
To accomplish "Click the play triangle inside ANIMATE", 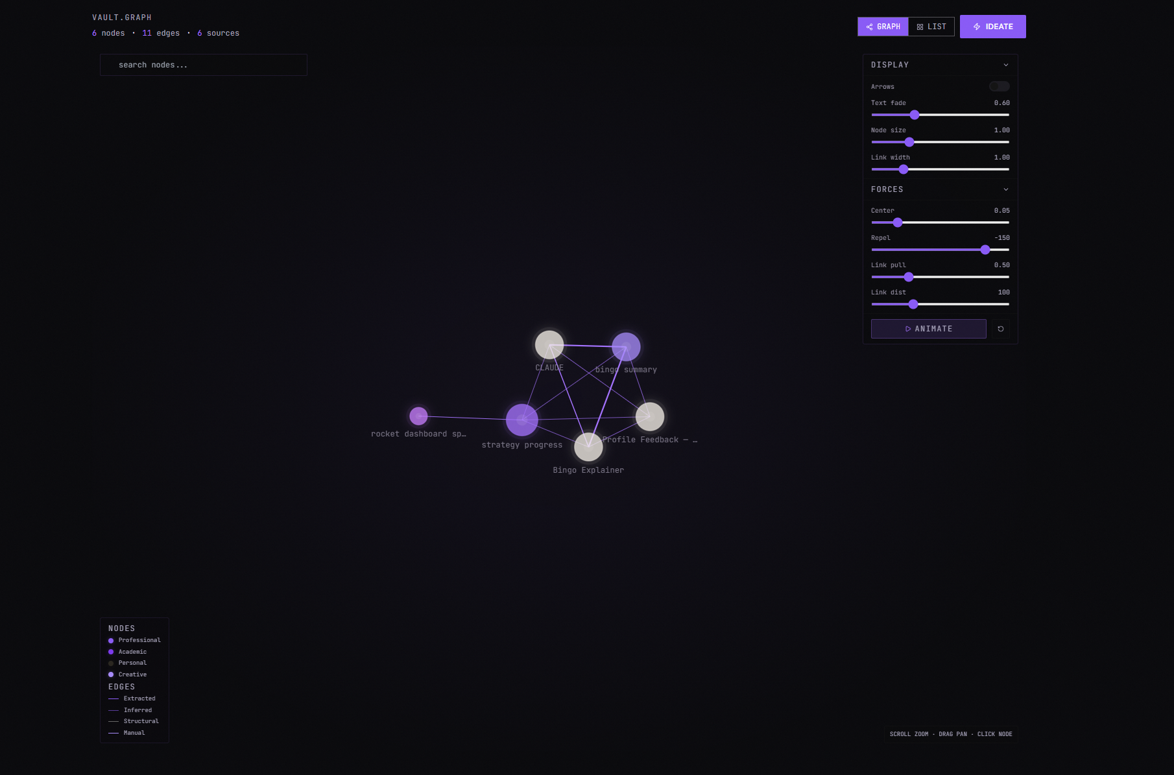I will (x=909, y=329).
